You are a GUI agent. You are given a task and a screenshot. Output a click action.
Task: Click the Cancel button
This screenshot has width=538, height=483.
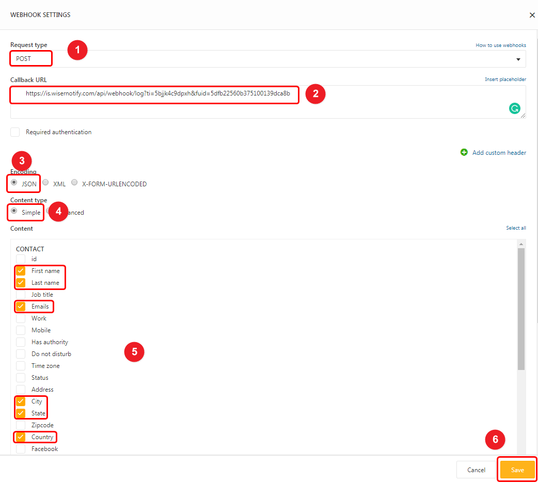(x=476, y=470)
